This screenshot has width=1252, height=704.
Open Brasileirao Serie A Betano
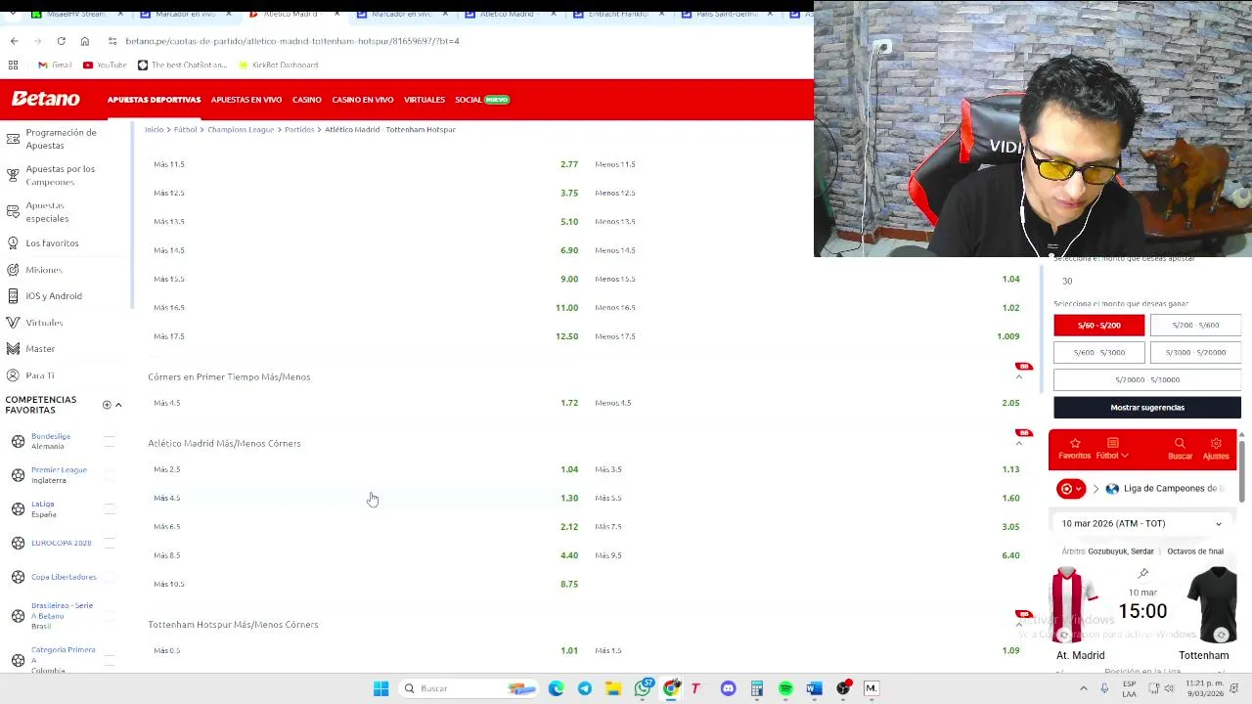pyautogui.click(x=62, y=615)
